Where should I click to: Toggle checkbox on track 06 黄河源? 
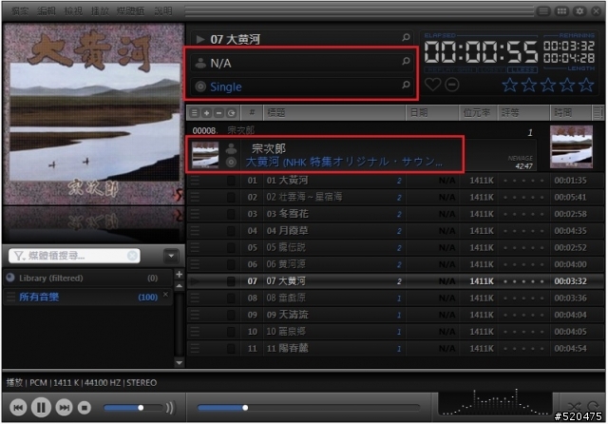coord(231,264)
